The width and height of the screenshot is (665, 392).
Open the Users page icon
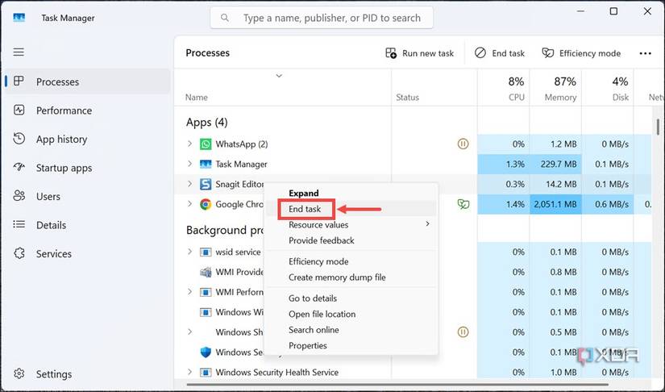tap(19, 196)
